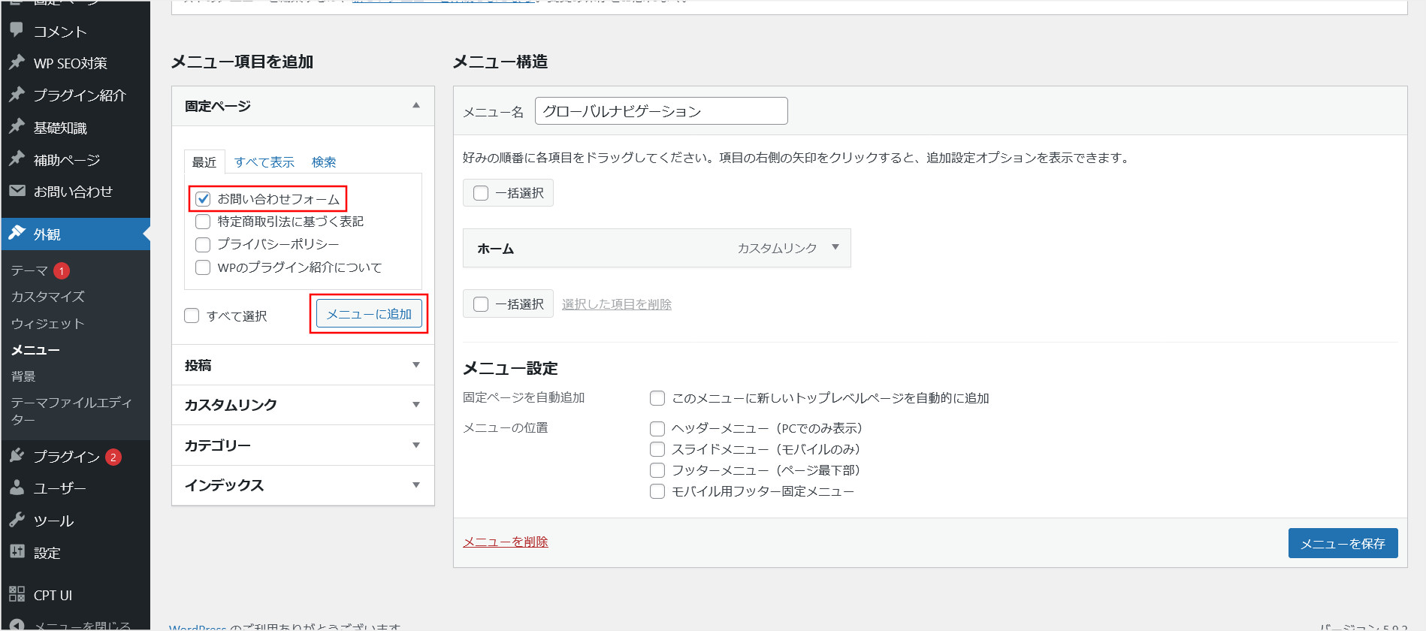Screen dimensions: 1426x631
Task: Click the CPT UI sidebar icon
Action: pos(17,594)
